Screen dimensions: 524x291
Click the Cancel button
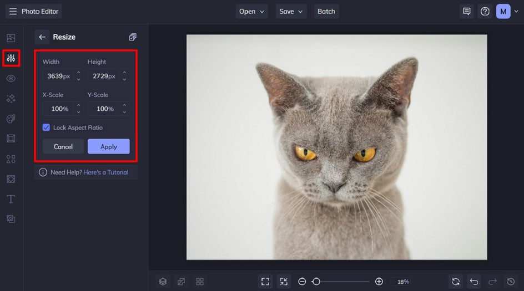[x=63, y=146]
